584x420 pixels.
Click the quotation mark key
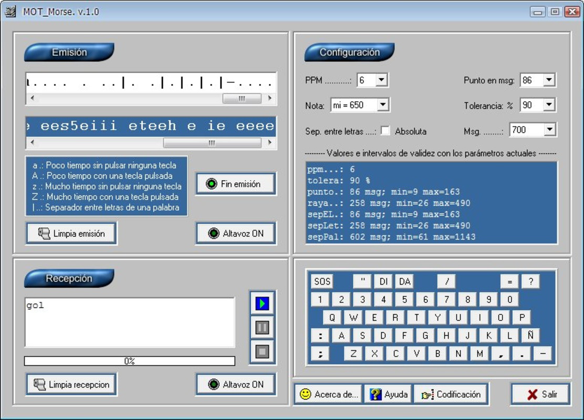pyautogui.click(x=362, y=281)
